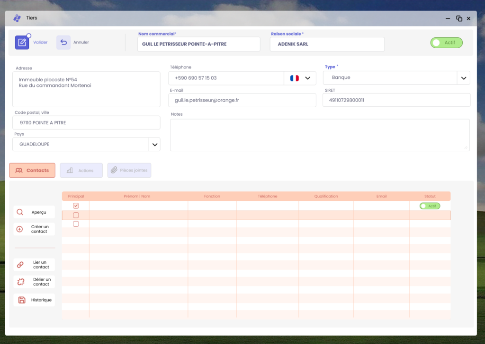Select the Contacts tab
Screen dimensions: 485x344
tap(32, 171)
